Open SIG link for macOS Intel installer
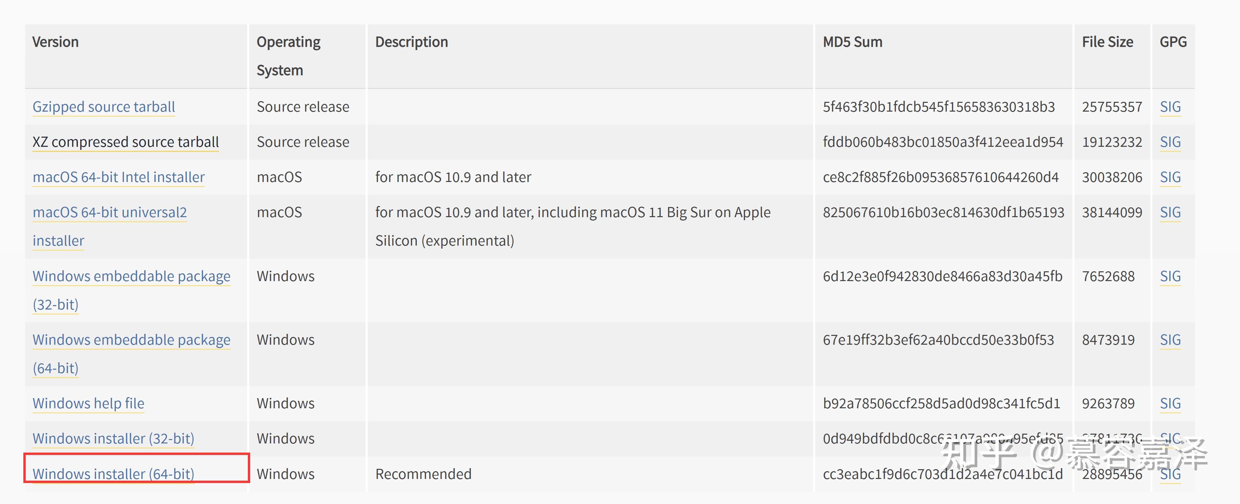The height and width of the screenshot is (504, 1240). coord(1170,177)
